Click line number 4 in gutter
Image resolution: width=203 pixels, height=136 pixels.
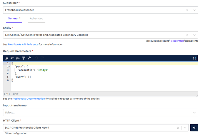tap(8, 73)
